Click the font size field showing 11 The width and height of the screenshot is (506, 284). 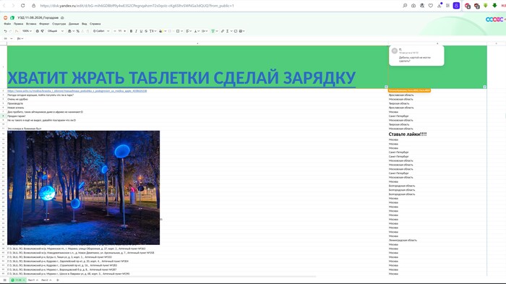[120, 31]
